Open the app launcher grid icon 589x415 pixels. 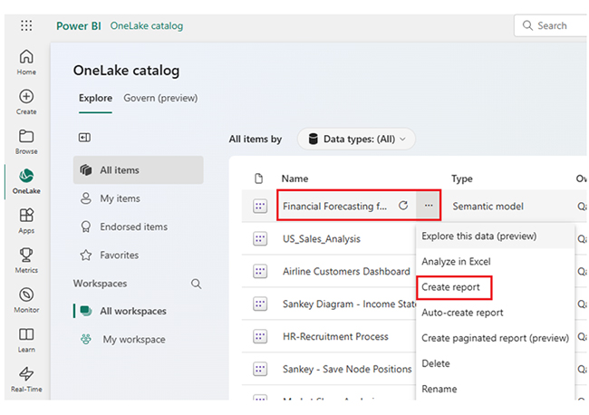pos(26,25)
